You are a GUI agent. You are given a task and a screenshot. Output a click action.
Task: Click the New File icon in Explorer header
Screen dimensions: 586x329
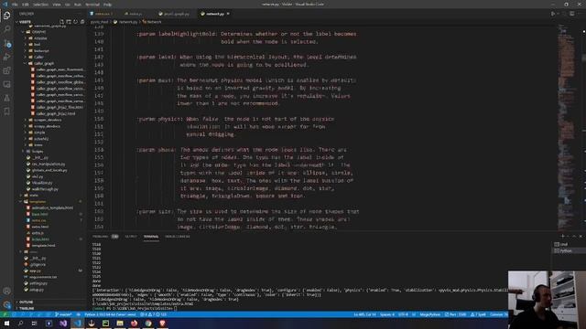tap(62, 22)
